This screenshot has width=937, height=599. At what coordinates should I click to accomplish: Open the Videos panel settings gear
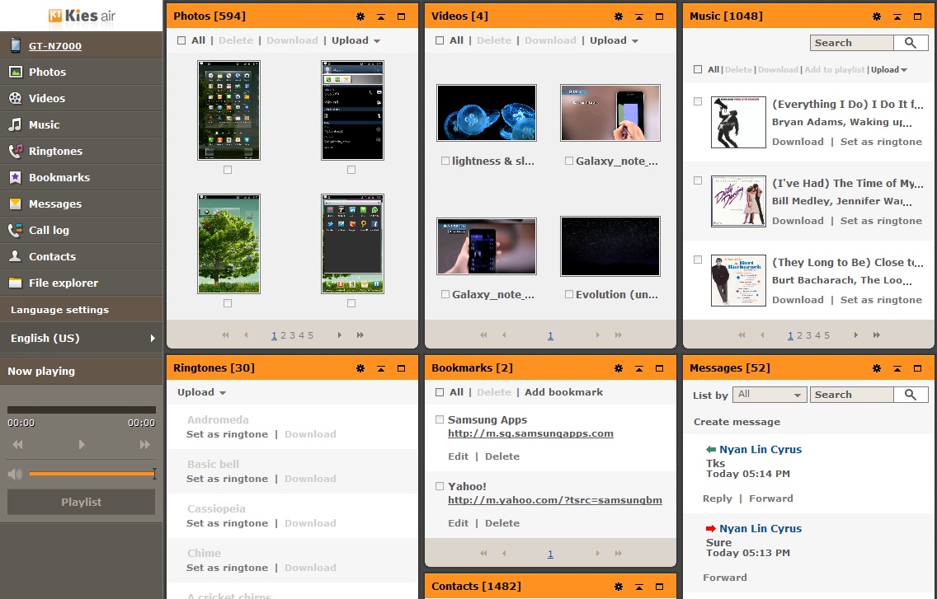click(619, 16)
